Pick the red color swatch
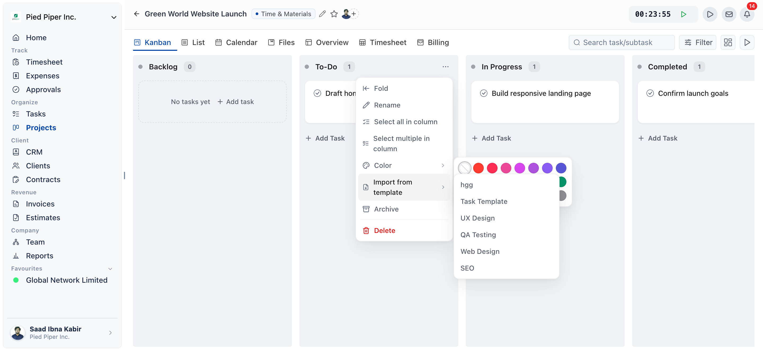 point(478,168)
